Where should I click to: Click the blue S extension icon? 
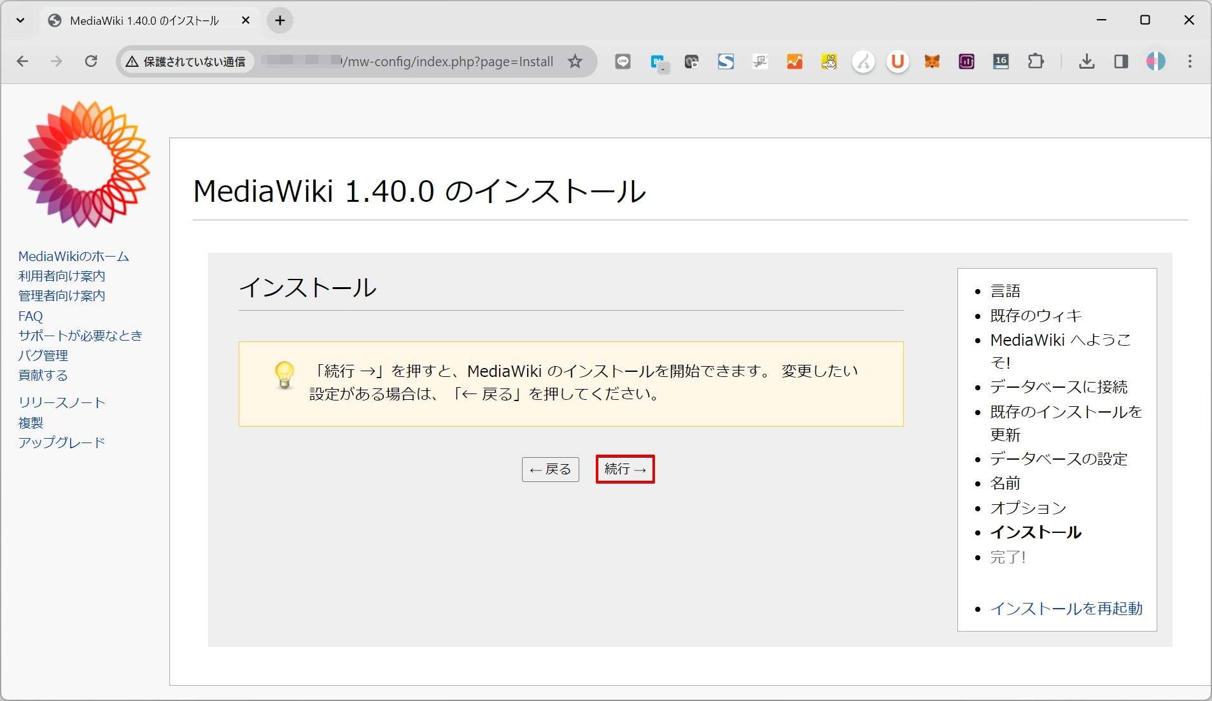pos(726,62)
